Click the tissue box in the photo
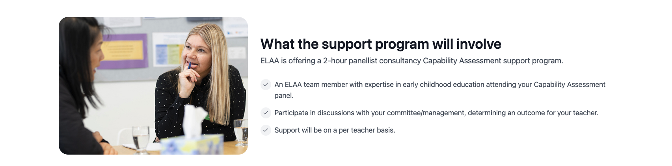The height and width of the screenshot is (166, 672). click(195, 134)
